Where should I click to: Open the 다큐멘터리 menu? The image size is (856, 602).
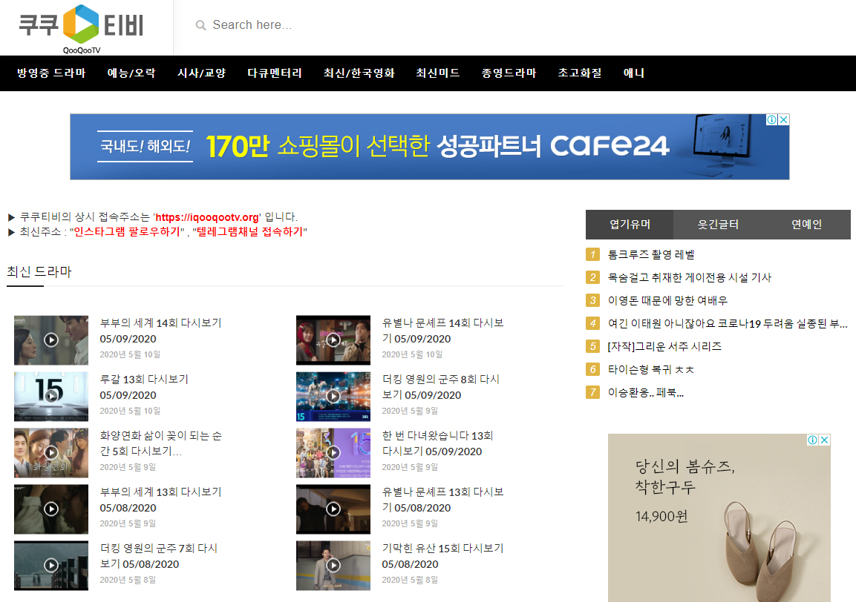coord(275,73)
